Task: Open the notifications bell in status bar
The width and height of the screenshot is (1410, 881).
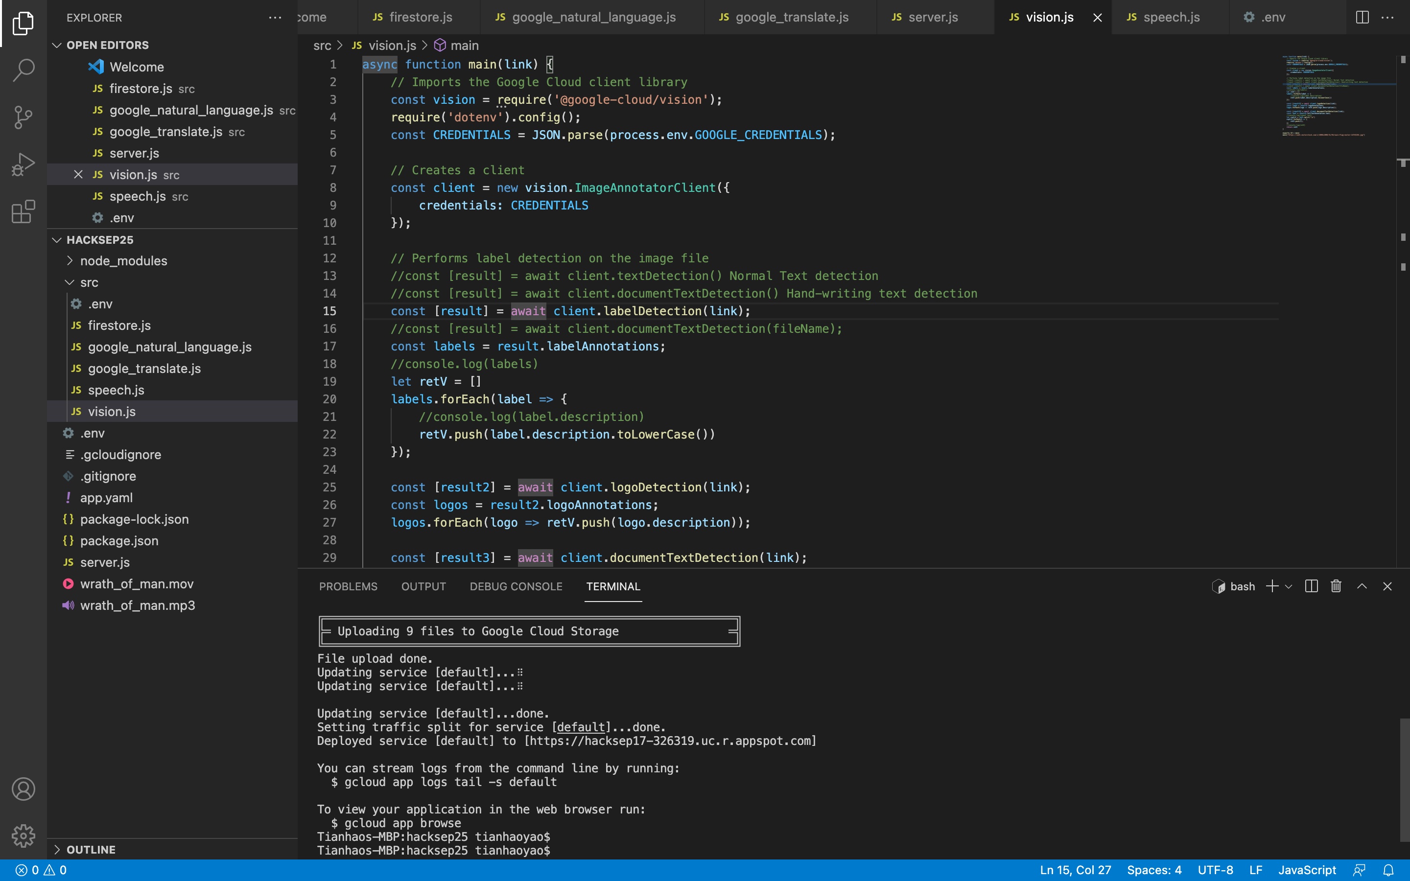Action: click(x=1388, y=870)
